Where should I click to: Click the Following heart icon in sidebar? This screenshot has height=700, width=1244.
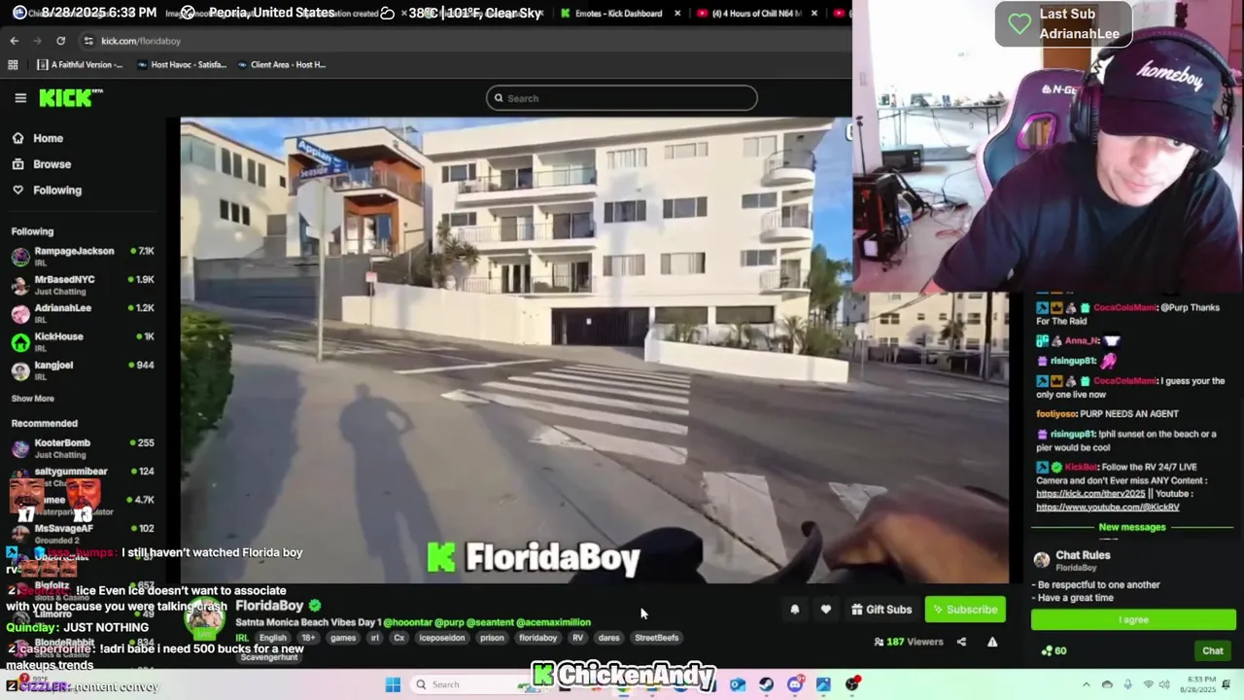point(17,191)
